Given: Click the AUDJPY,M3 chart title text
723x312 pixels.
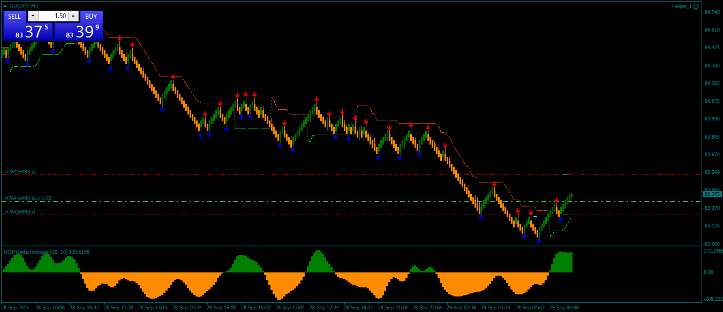Looking at the screenshot, I should [24, 6].
